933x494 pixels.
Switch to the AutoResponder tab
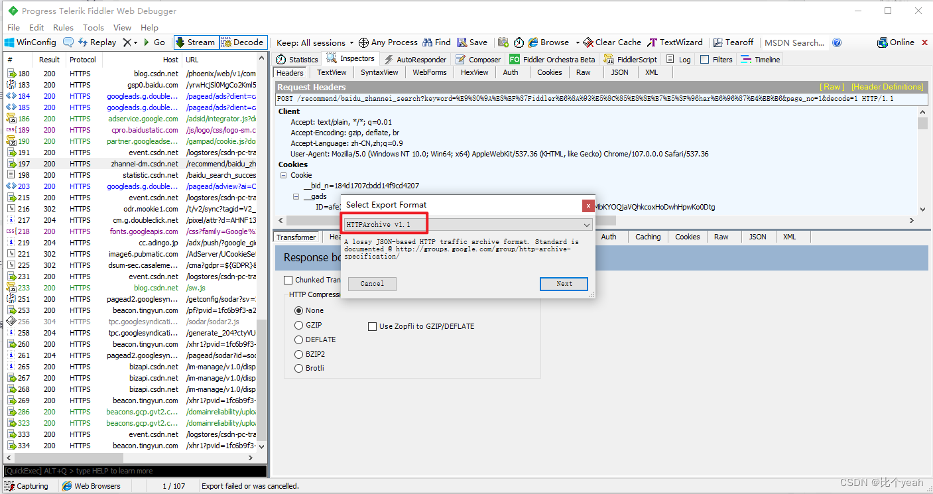[416, 60]
